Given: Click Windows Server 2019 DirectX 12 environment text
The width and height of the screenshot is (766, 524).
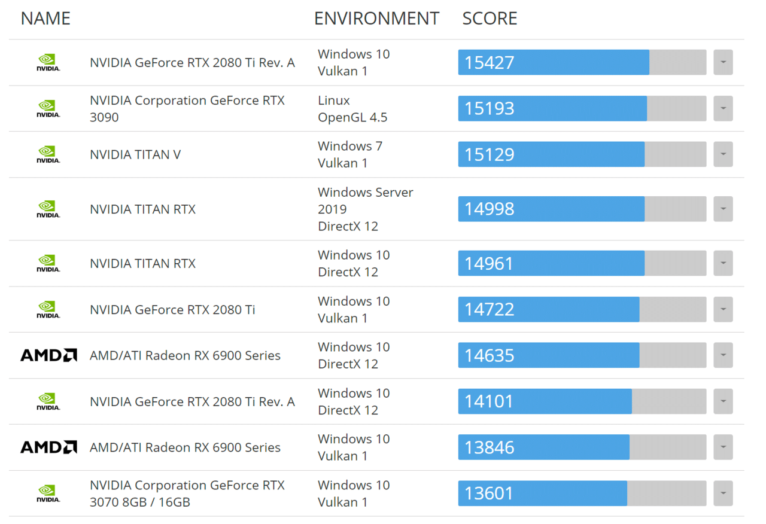Looking at the screenshot, I should (366, 209).
